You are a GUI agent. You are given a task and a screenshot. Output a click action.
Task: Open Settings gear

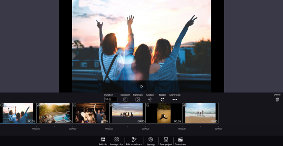(151, 139)
